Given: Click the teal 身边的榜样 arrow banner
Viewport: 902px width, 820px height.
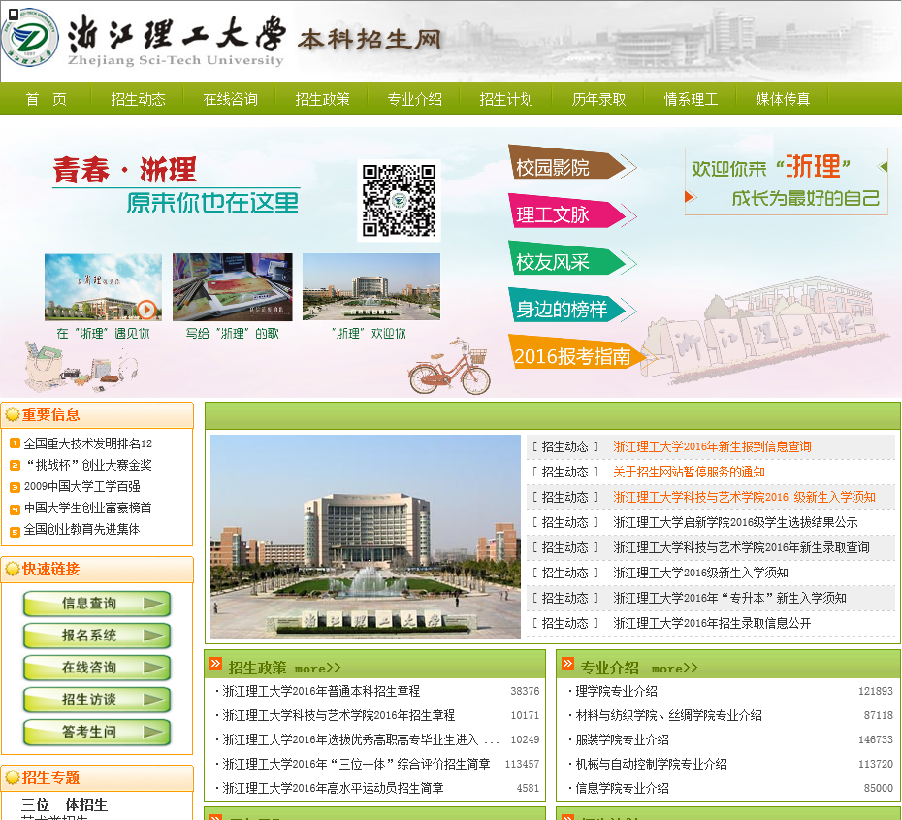Looking at the screenshot, I should coord(572,305).
